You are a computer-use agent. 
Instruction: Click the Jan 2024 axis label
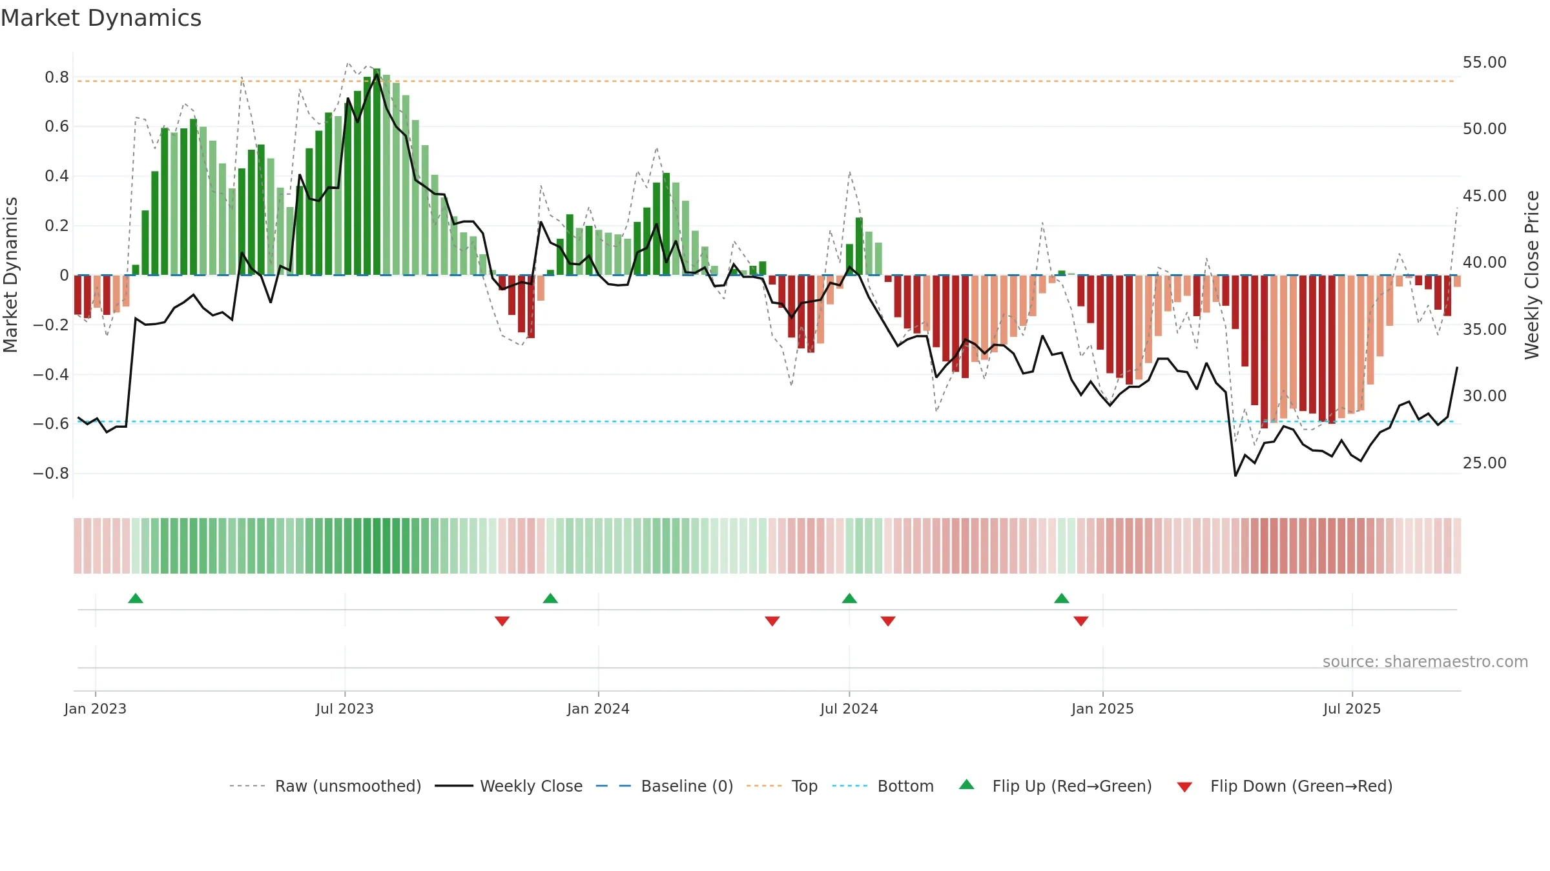point(598,708)
